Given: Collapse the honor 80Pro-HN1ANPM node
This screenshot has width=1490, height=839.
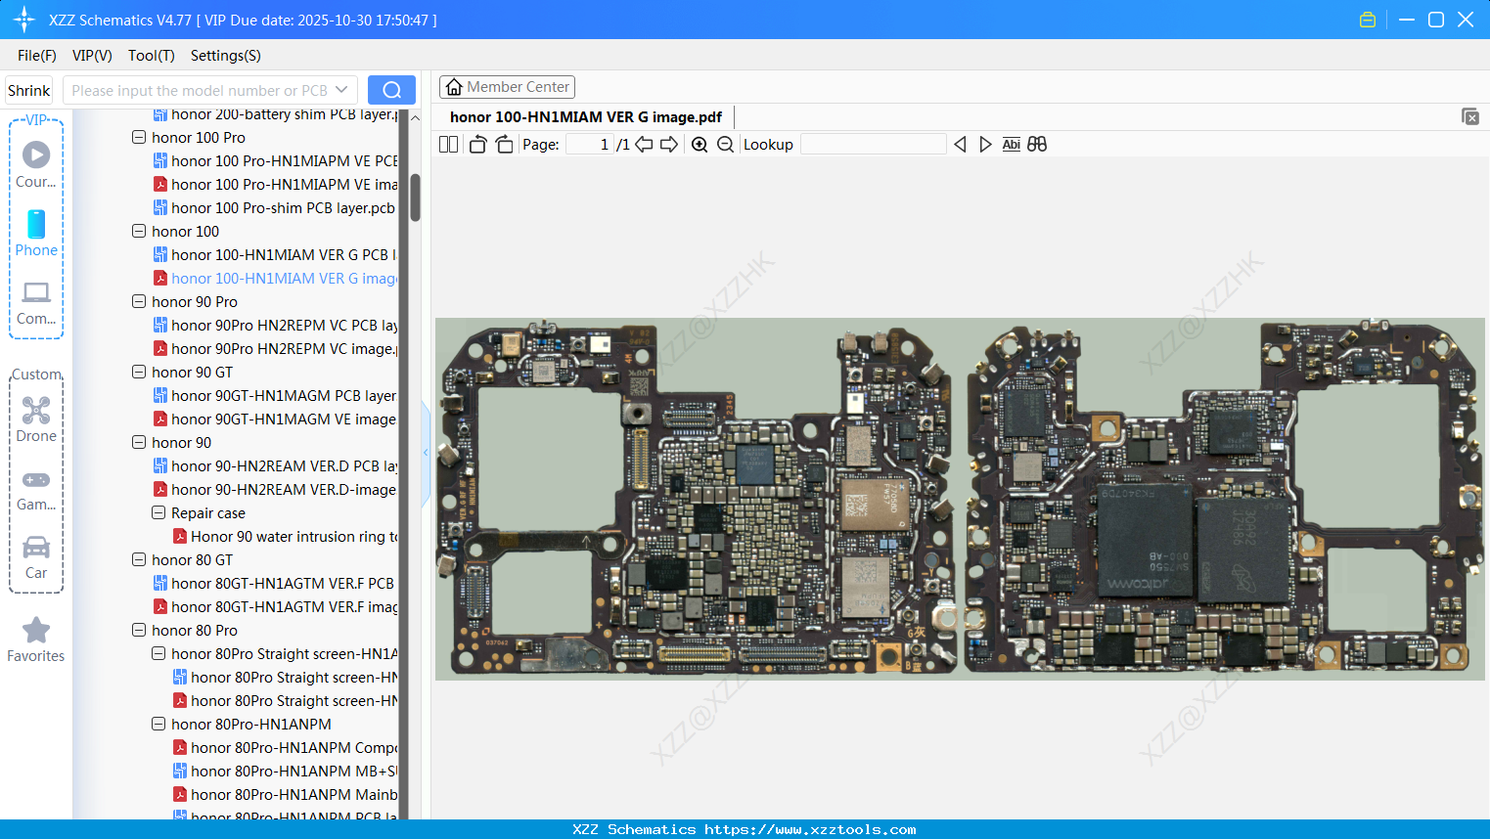Looking at the screenshot, I should coord(158,725).
